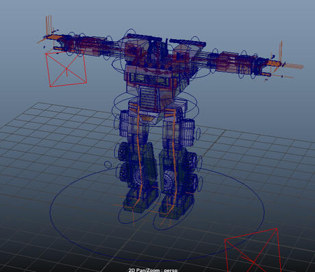Select the small blue circle beside the knee
The height and width of the screenshot is (272, 315).
click(108, 164)
